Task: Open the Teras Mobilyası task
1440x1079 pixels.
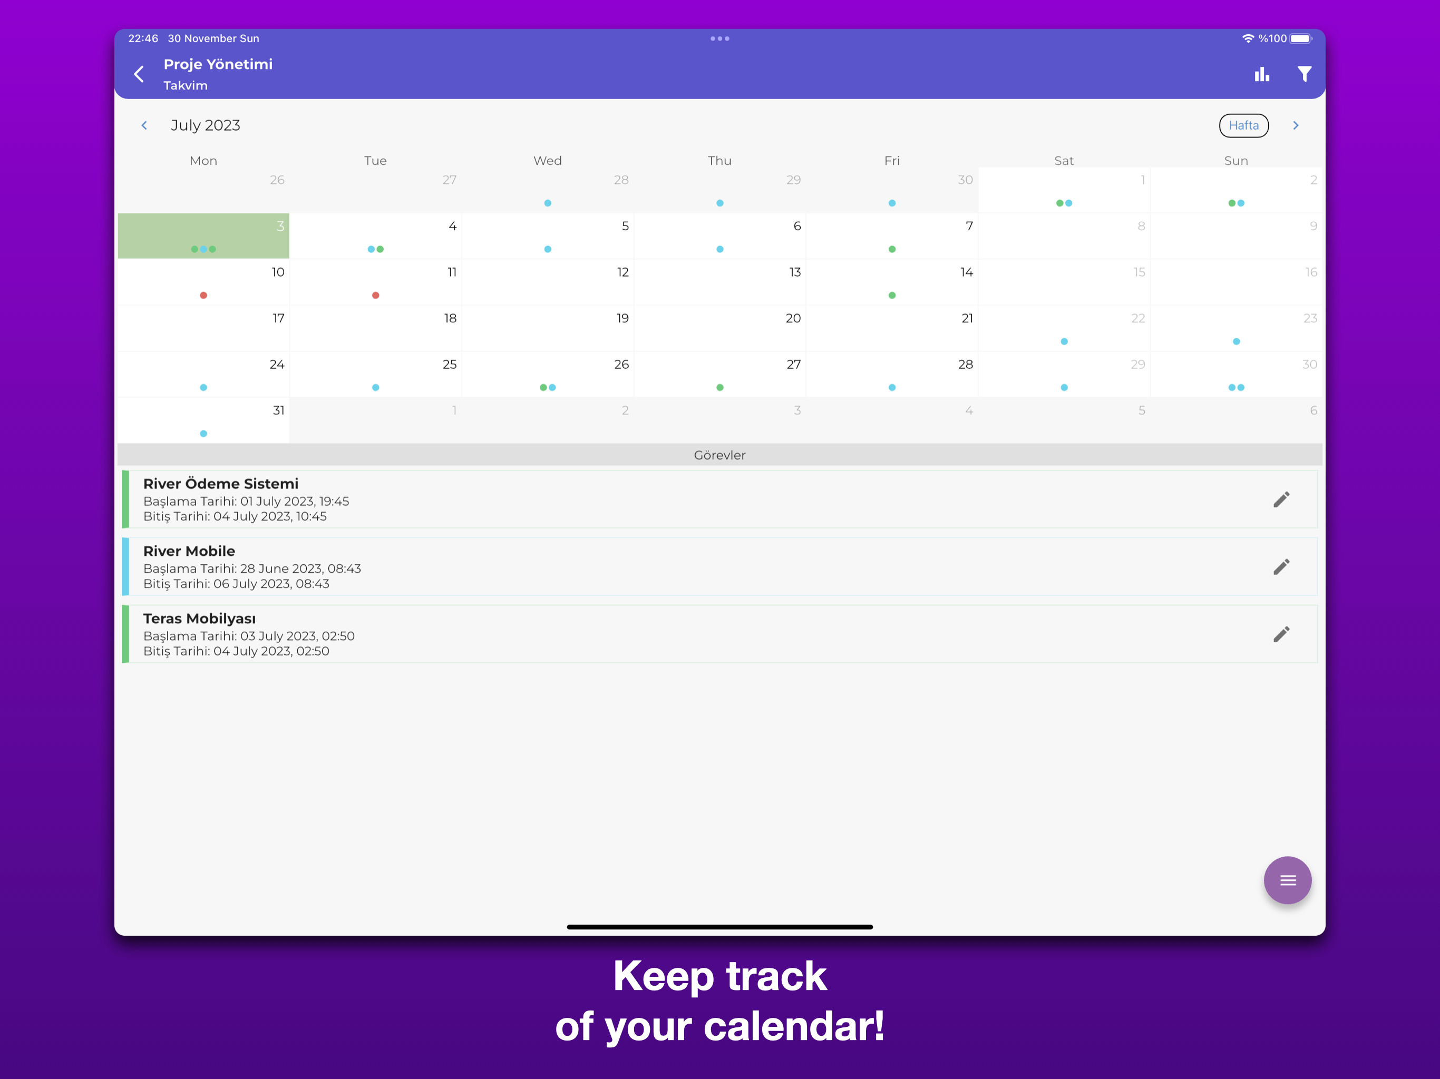Action: click(719, 634)
